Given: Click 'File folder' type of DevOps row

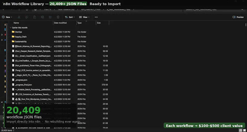Looking at the screenshot, I should pyautogui.click(x=82, y=32).
